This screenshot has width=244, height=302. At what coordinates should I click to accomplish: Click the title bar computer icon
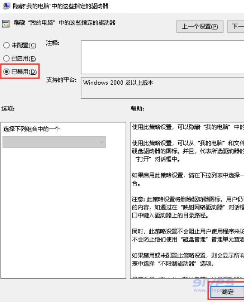click(6, 6)
